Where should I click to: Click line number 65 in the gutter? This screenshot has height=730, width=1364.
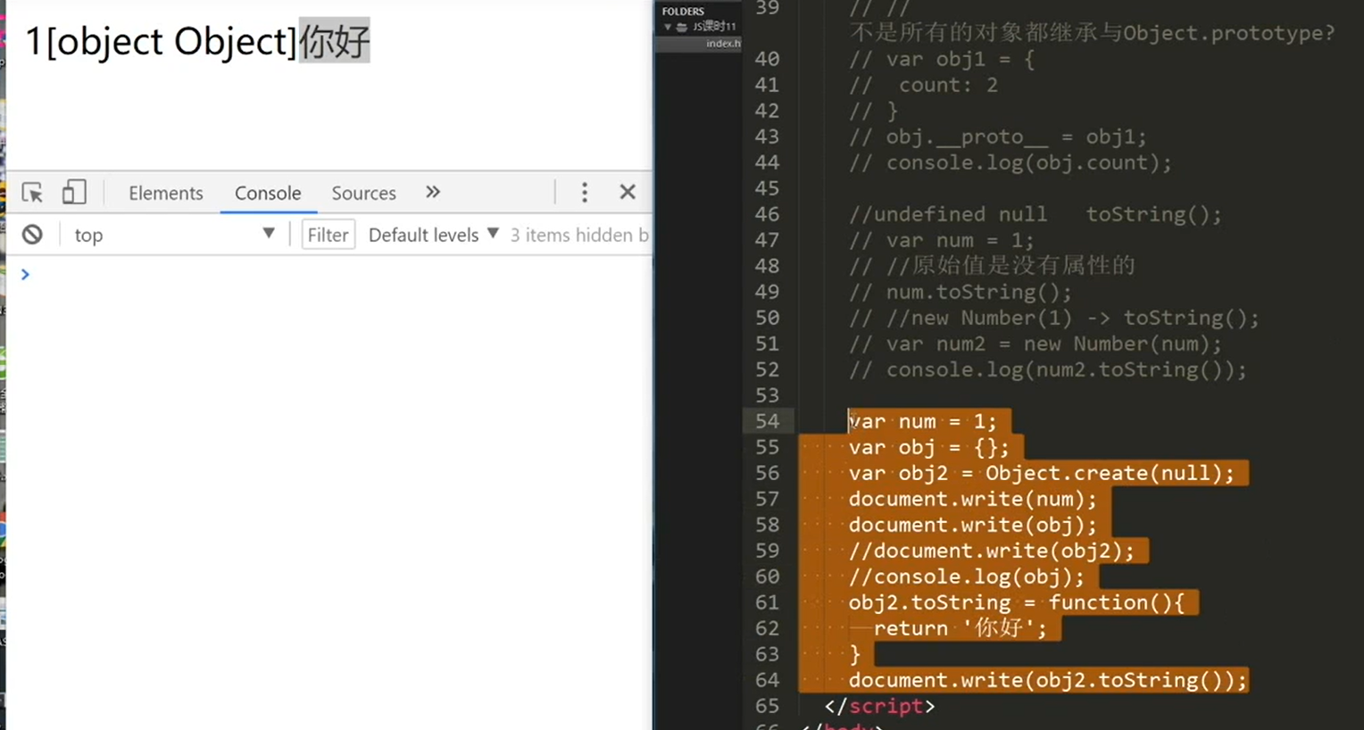(x=767, y=706)
